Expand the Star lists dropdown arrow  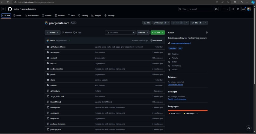(x=205, y=23)
